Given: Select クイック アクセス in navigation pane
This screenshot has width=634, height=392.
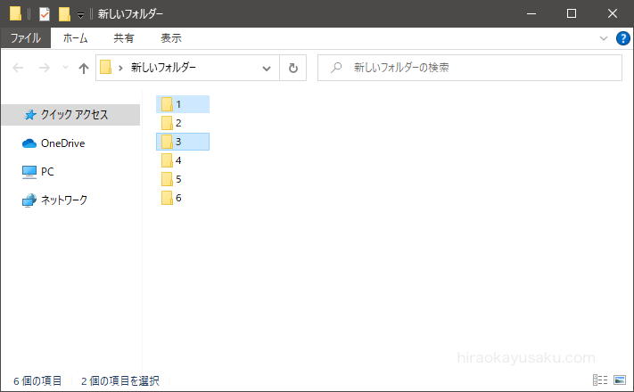Looking at the screenshot, I should click(70, 115).
